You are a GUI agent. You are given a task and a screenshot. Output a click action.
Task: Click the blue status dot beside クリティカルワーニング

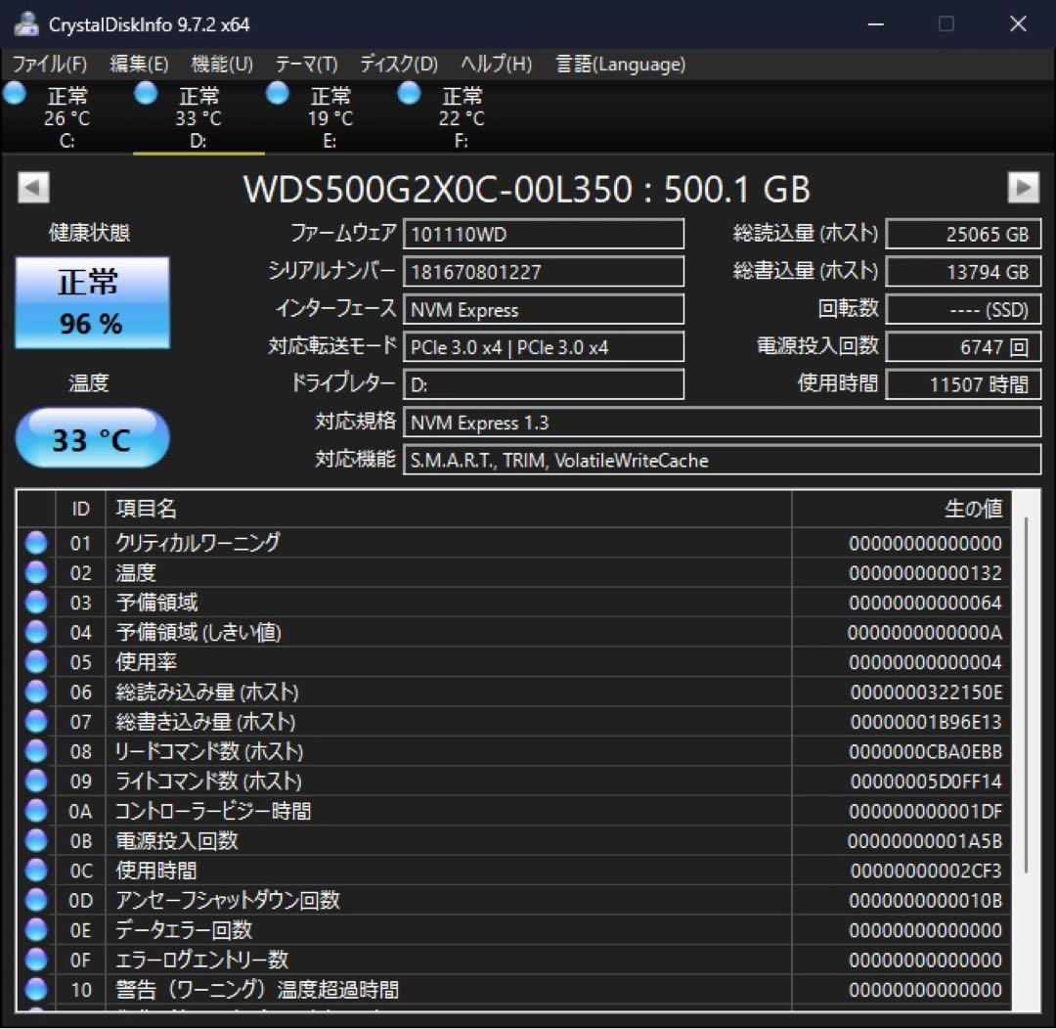tap(35, 542)
